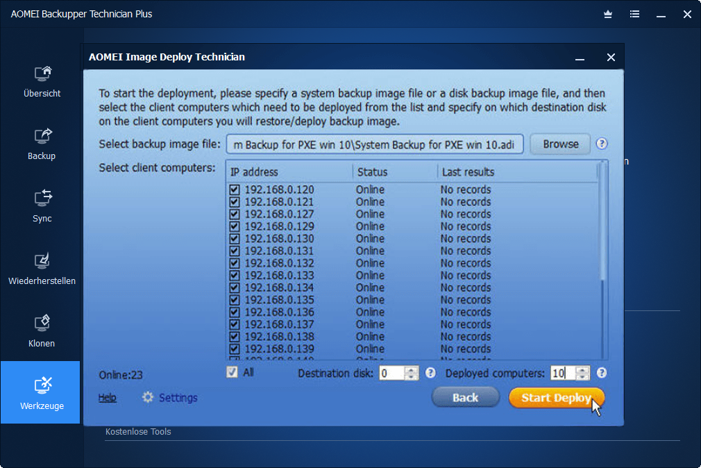The height and width of the screenshot is (468, 701).
Task: Click the Back button
Action: 466,397
